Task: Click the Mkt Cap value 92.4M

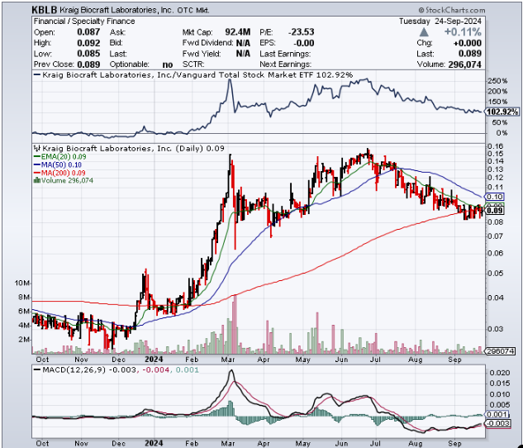Action: click(x=237, y=32)
